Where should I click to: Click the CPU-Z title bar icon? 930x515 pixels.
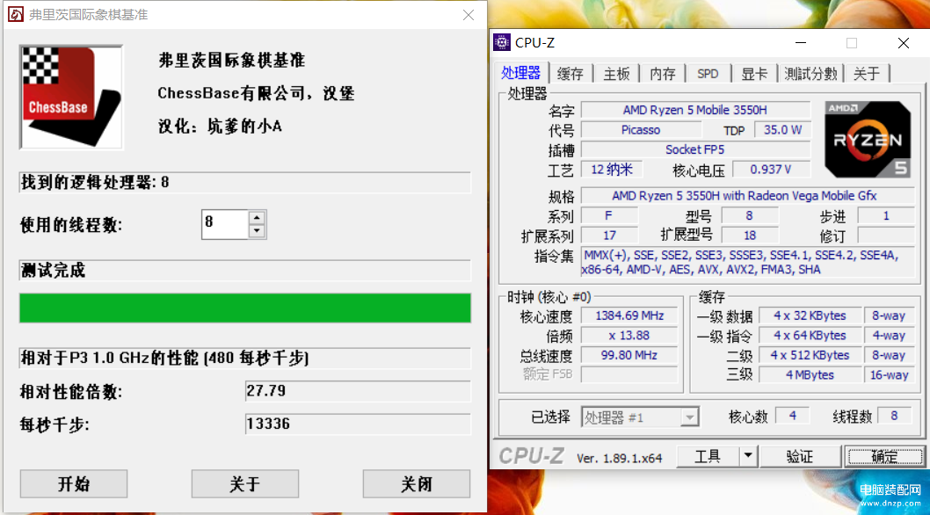(502, 43)
